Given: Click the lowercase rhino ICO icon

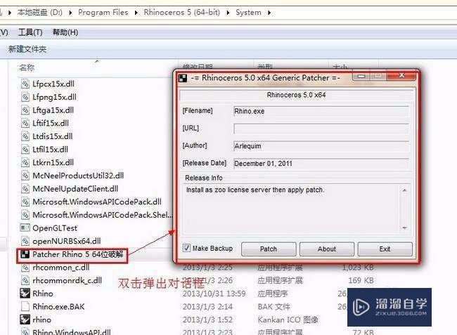Looking at the screenshot, I should coord(25,320).
